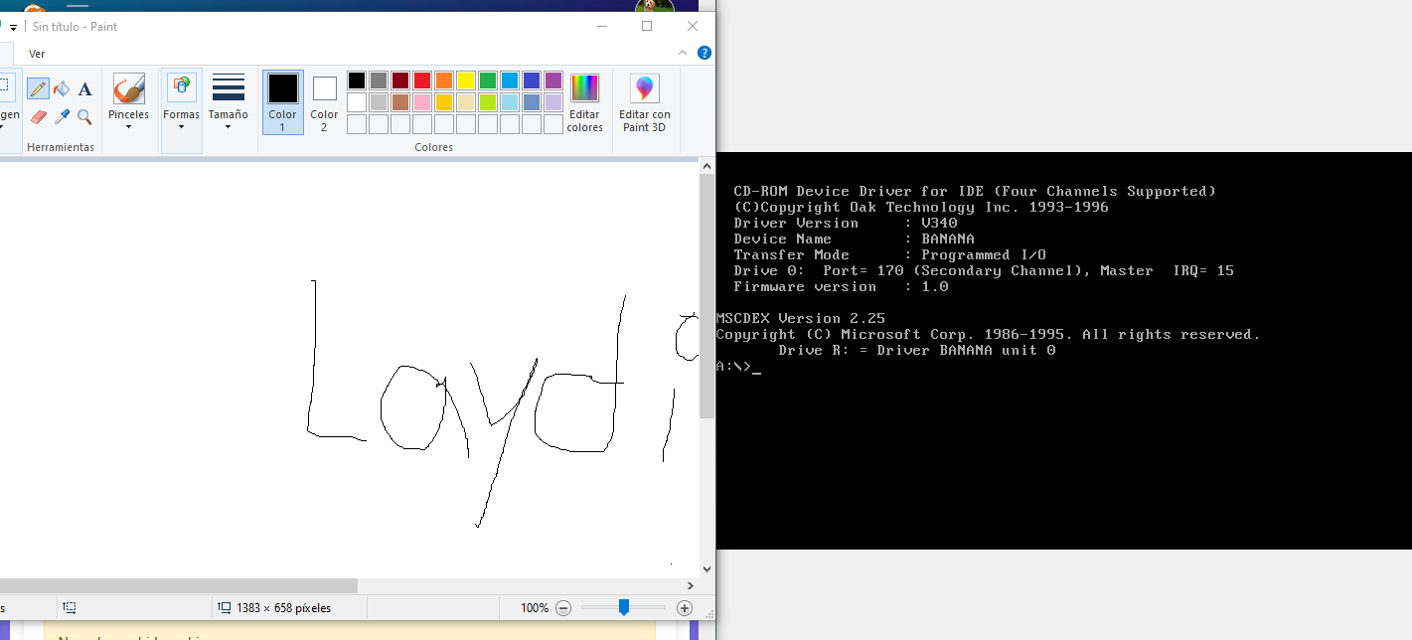Viewport: 1412px width, 640px height.
Task: Click the horizontal scrollbar right arrow
Action: point(691,586)
